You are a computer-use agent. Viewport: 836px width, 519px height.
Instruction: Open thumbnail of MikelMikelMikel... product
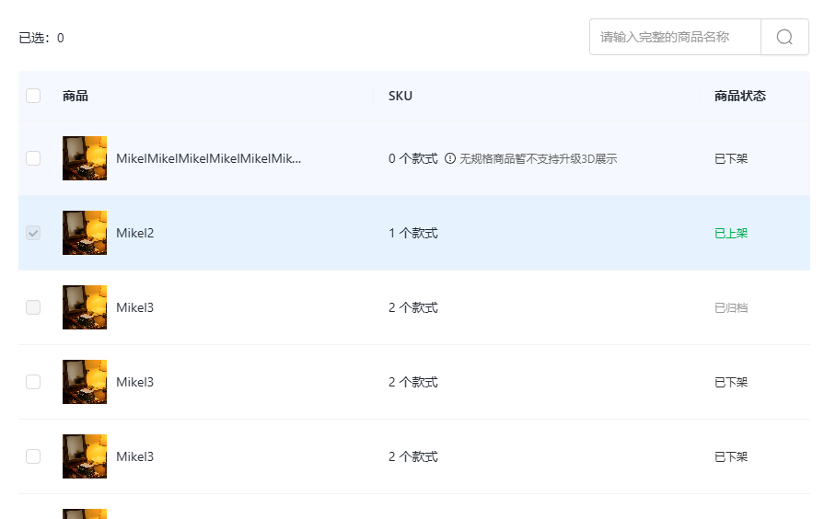click(x=84, y=158)
